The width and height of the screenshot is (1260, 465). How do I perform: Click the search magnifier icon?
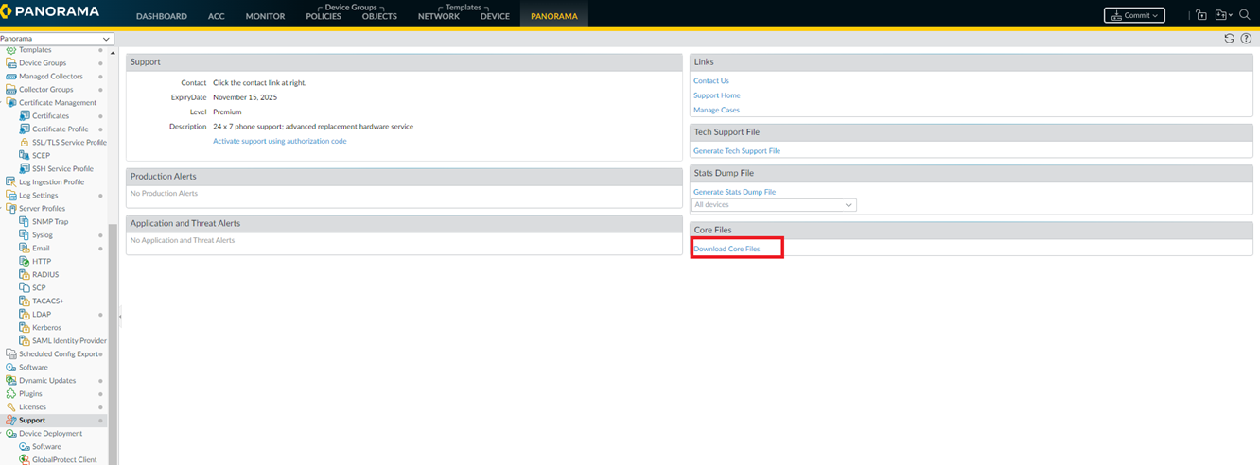1245,15
